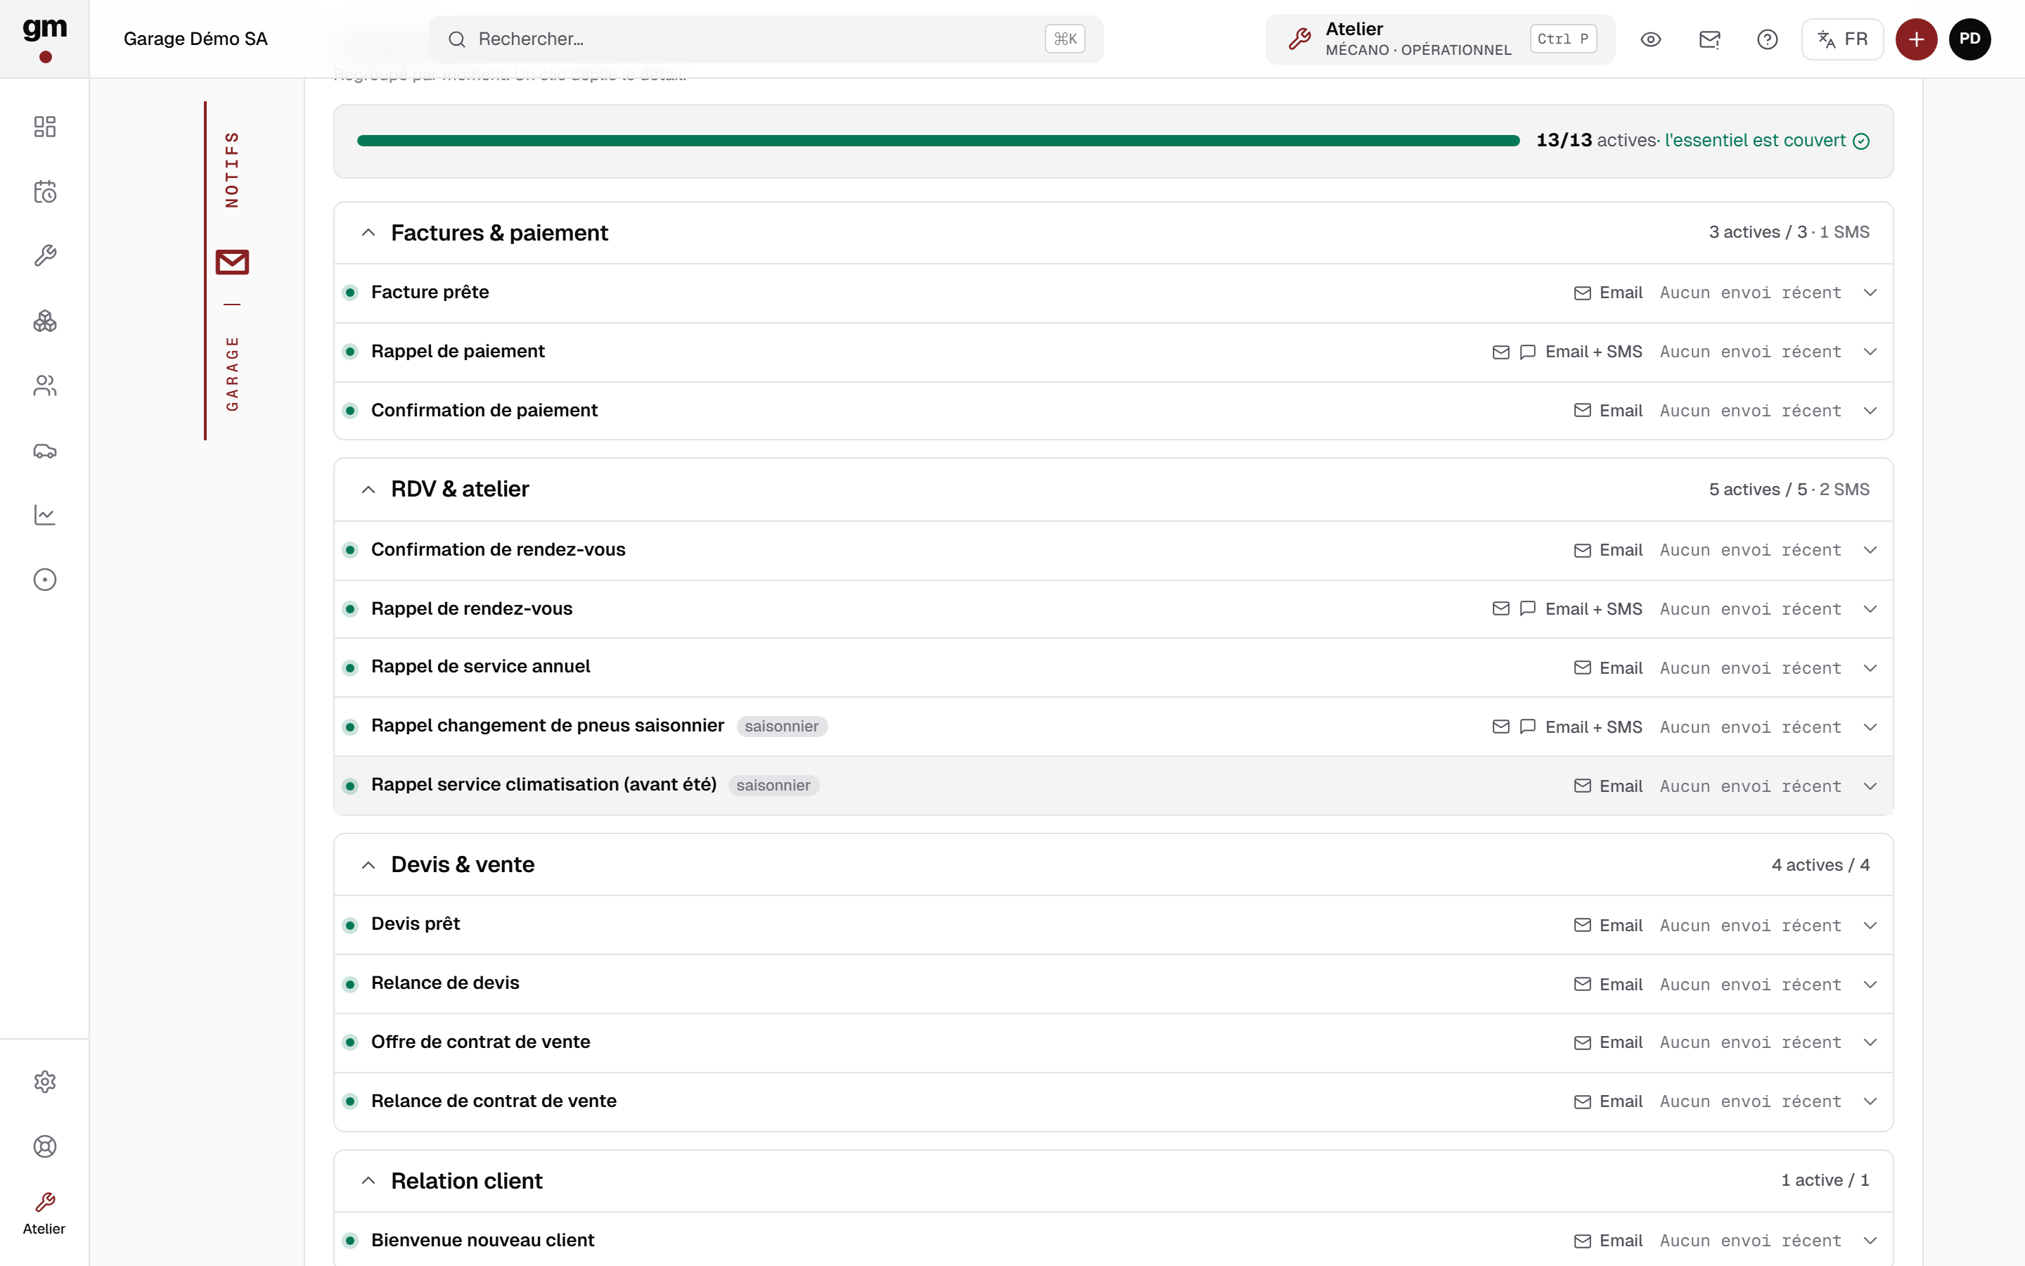Click Bienvenue nouveau client row title
2025x1266 pixels.
pos(483,1240)
